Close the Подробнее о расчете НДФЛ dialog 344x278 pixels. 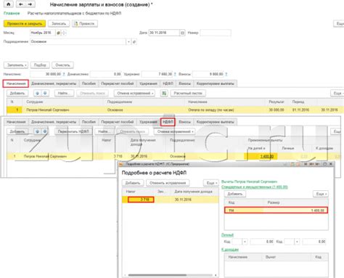(x=331, y=164)
